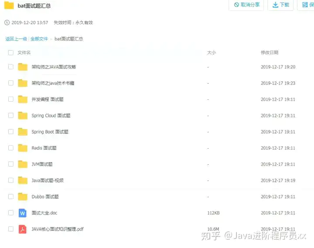Sort by the 大小 column header
Image resolution: width=314 pixels, height=248 pixels.
point(212,53)
